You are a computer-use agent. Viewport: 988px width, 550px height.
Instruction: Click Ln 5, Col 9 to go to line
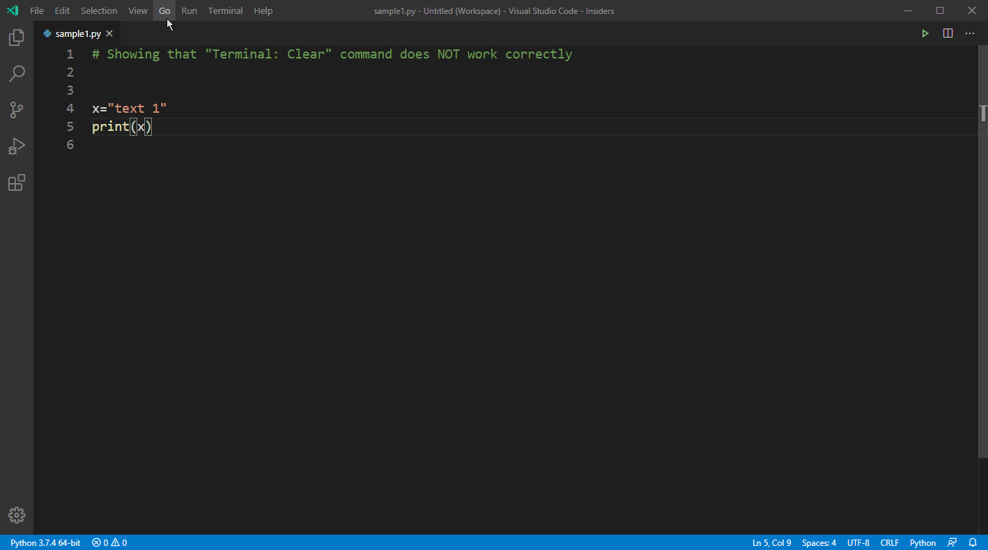click(772, 542)
